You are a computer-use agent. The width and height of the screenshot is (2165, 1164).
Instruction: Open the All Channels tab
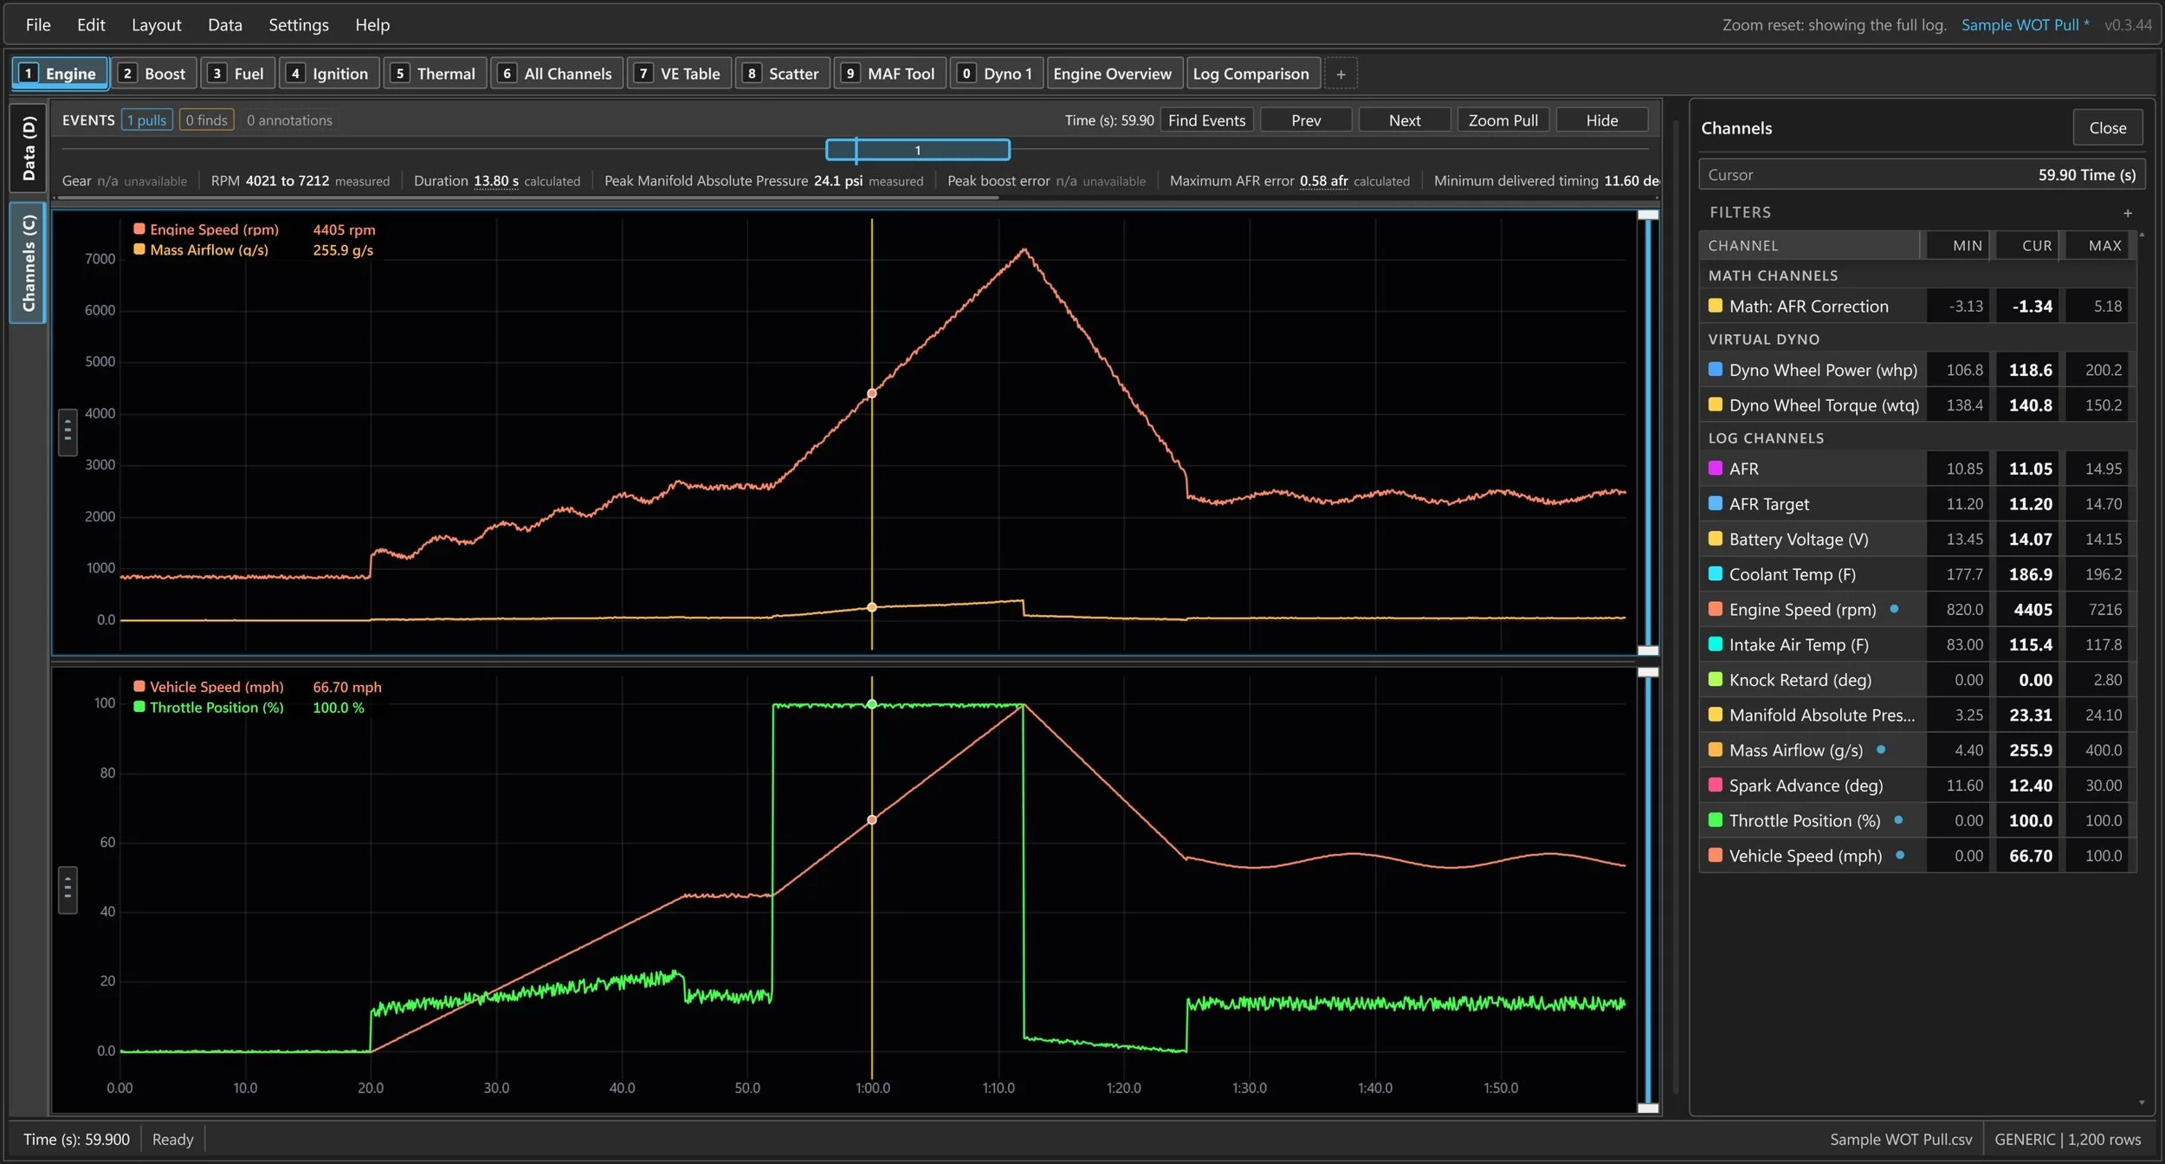point(557,74)
